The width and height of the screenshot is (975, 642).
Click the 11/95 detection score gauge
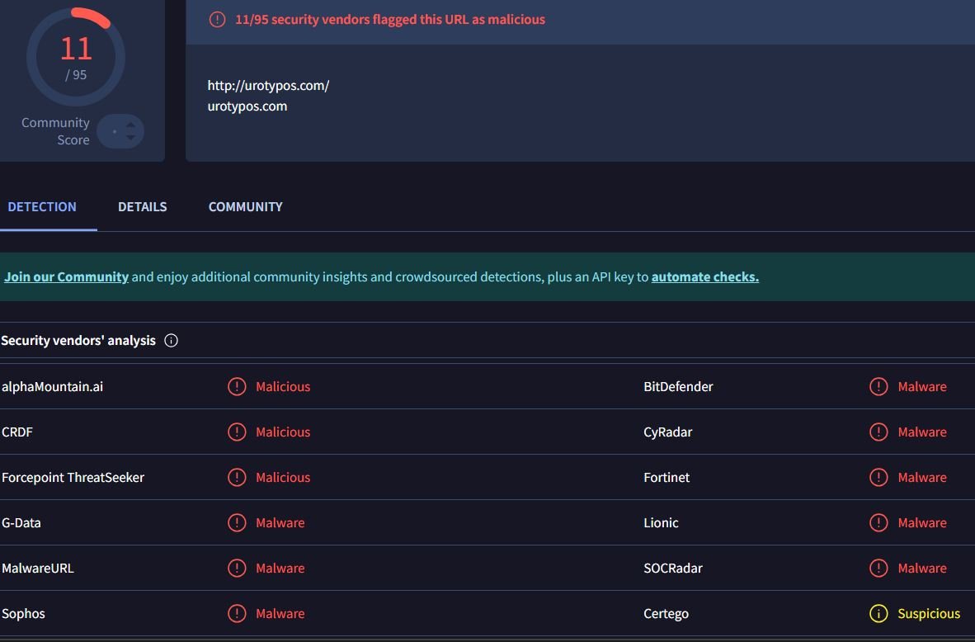pyautogui.click(x=76, y=57)
